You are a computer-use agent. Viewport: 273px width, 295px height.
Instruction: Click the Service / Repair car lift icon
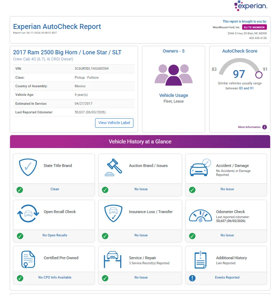point(113,260)
